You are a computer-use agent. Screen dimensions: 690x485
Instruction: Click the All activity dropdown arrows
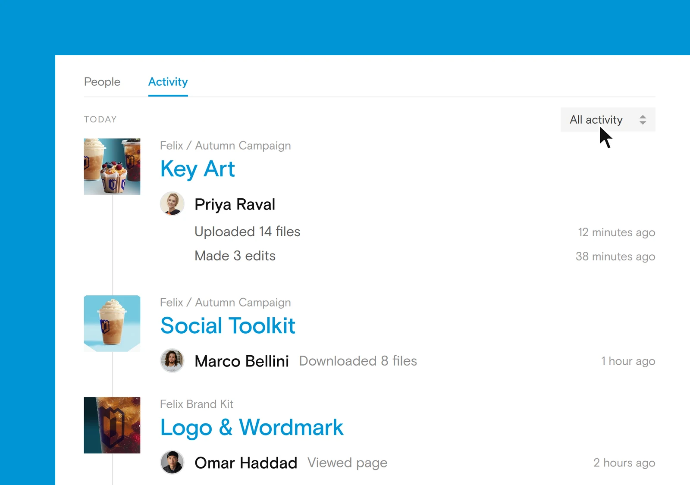(643, 119)
